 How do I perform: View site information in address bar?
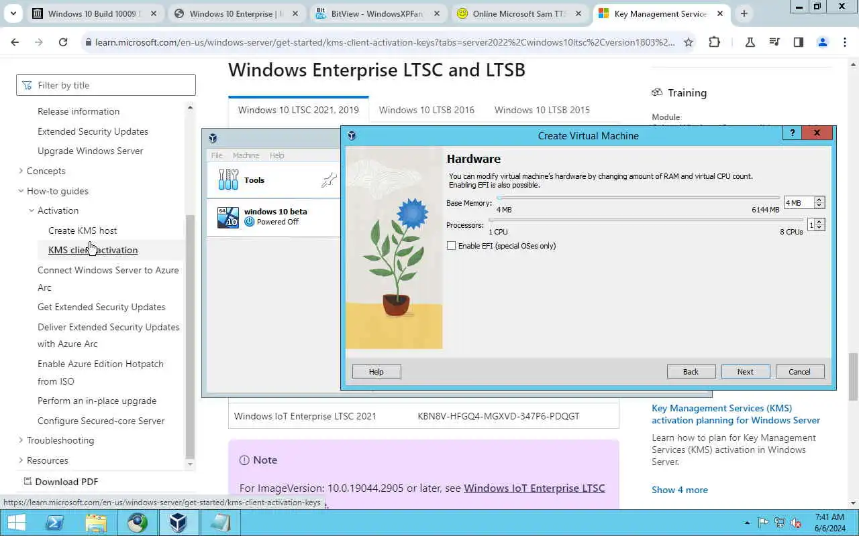tap(87, 42)
